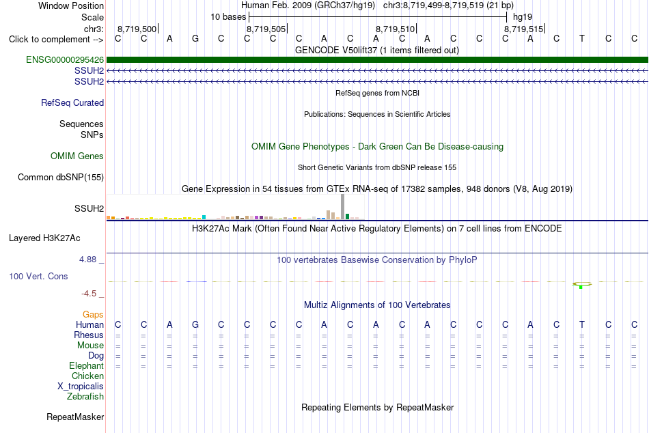This screenshot has width=649, height=433.
Task: Click the Zebrafish species label
Action: point(85,396)
